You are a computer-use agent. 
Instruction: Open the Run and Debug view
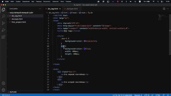pyautogui.click(x=3, y=30)
